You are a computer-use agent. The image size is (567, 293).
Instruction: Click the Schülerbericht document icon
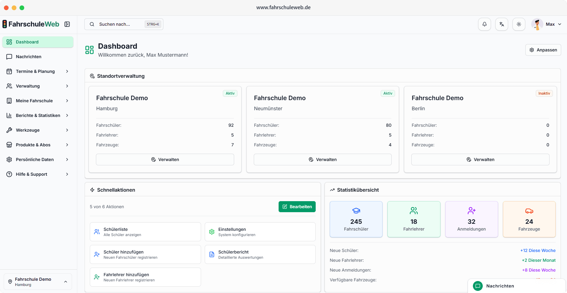coord(212,254)
